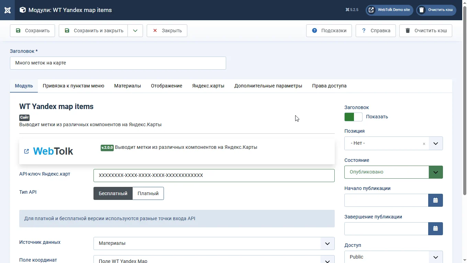The image size is (467, 263).
Task: Click external link icon beside WebTolk logo
Action: click(26, 151)
